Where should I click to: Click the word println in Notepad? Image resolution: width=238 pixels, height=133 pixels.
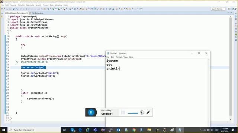click(x=113, y=69)
